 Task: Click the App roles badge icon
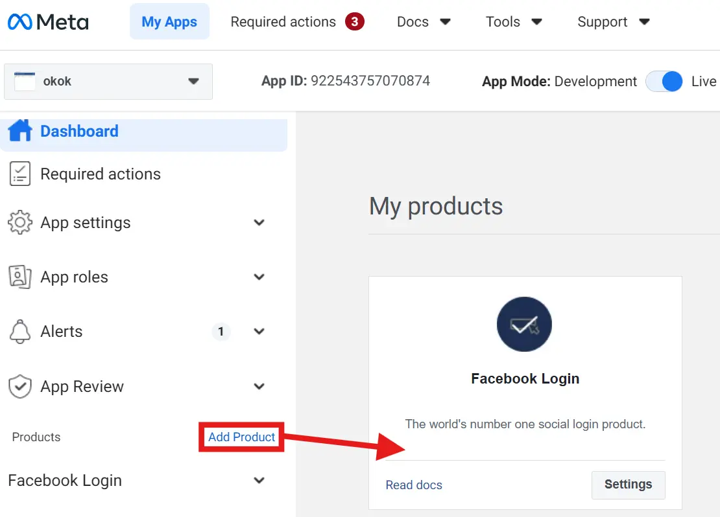19,277
